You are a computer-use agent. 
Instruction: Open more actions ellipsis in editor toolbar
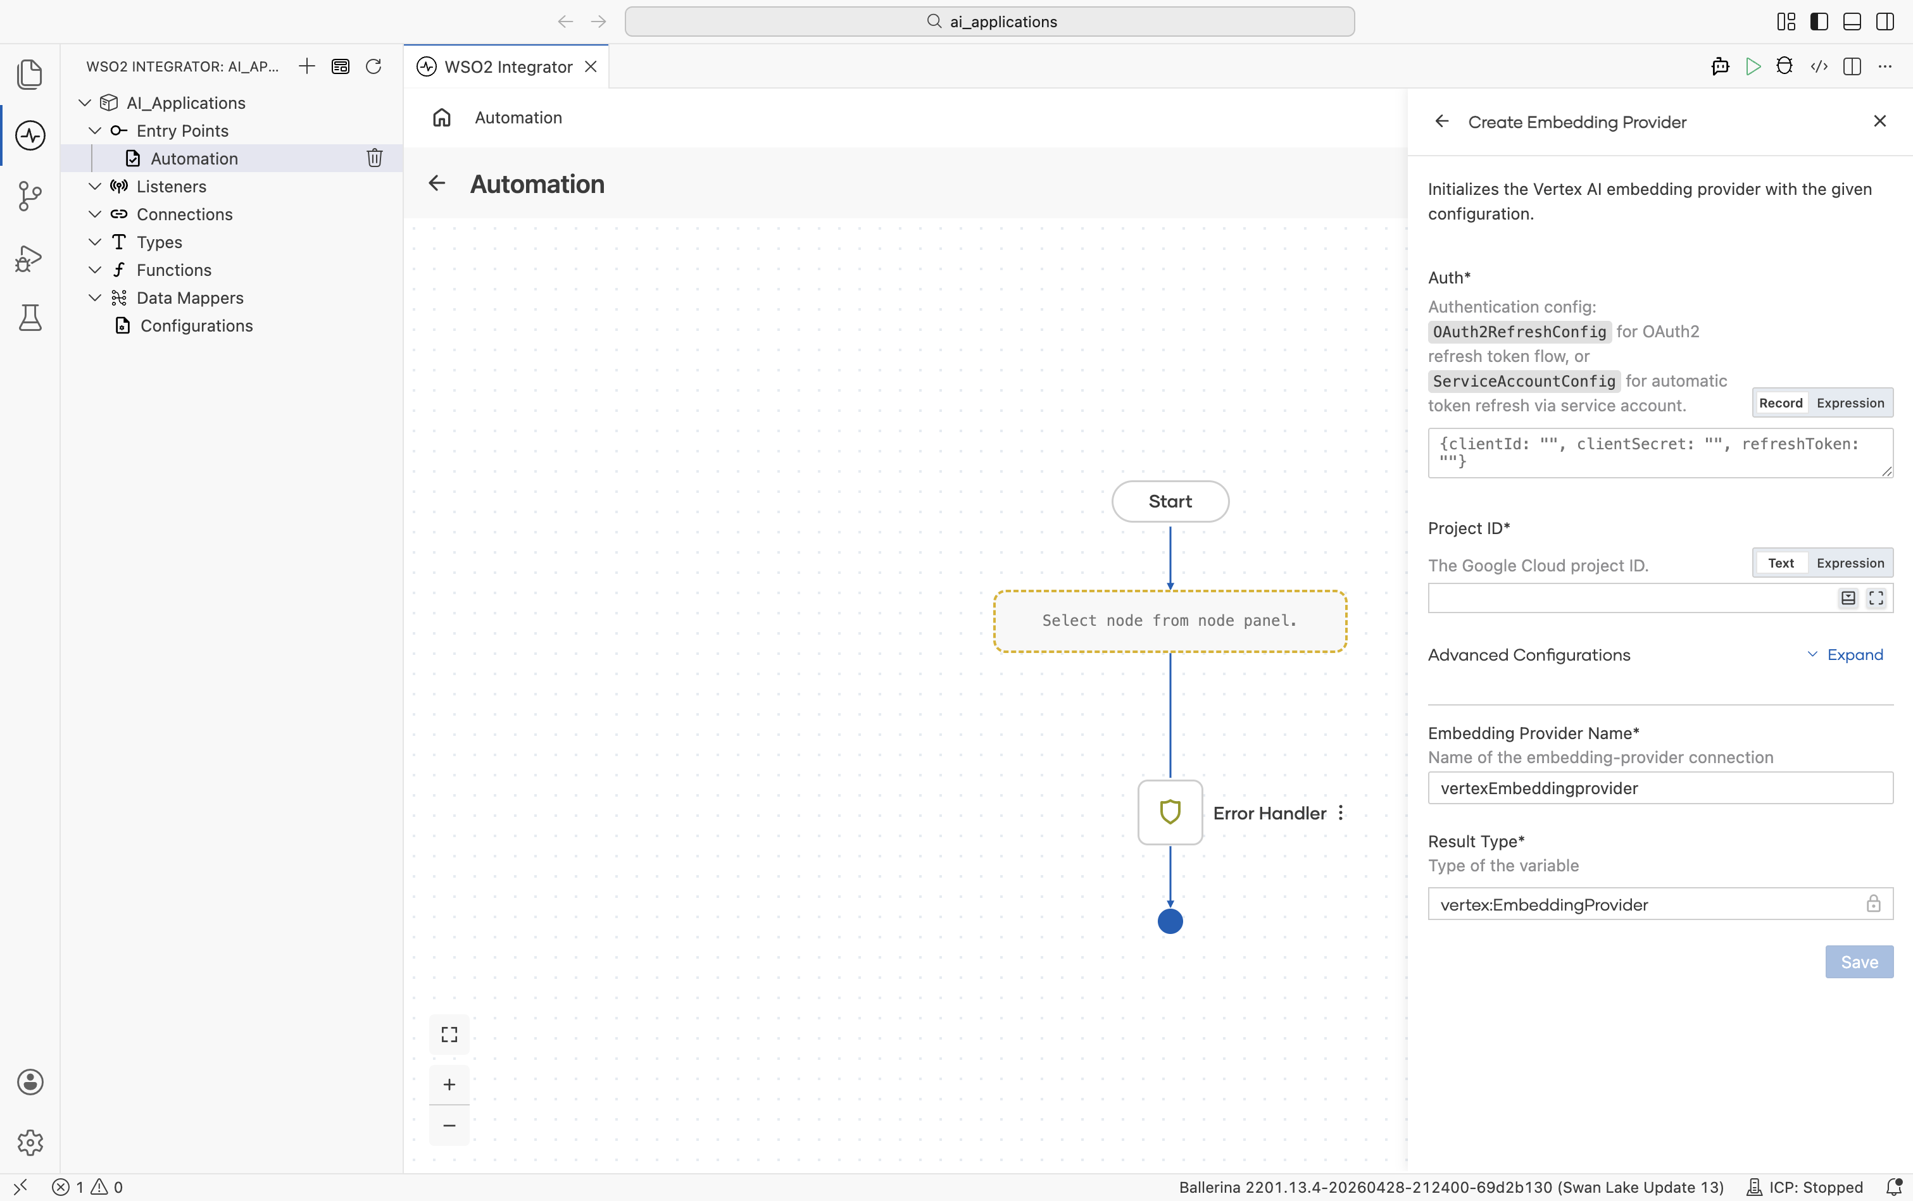click(x=1885, y=66)
